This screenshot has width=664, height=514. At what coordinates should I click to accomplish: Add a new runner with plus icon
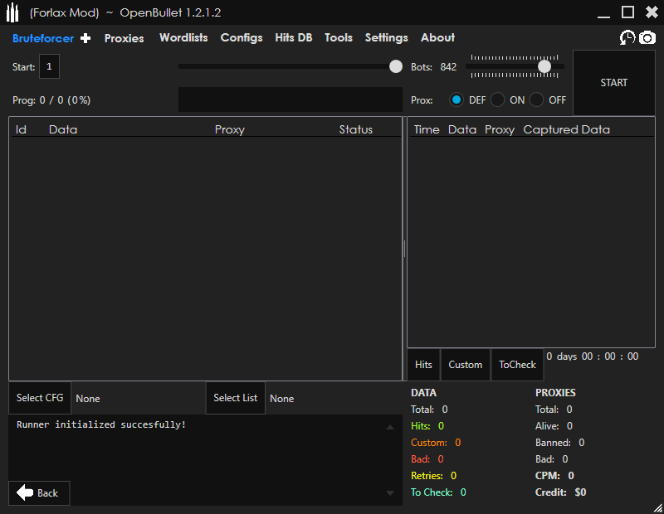(85, 38)
